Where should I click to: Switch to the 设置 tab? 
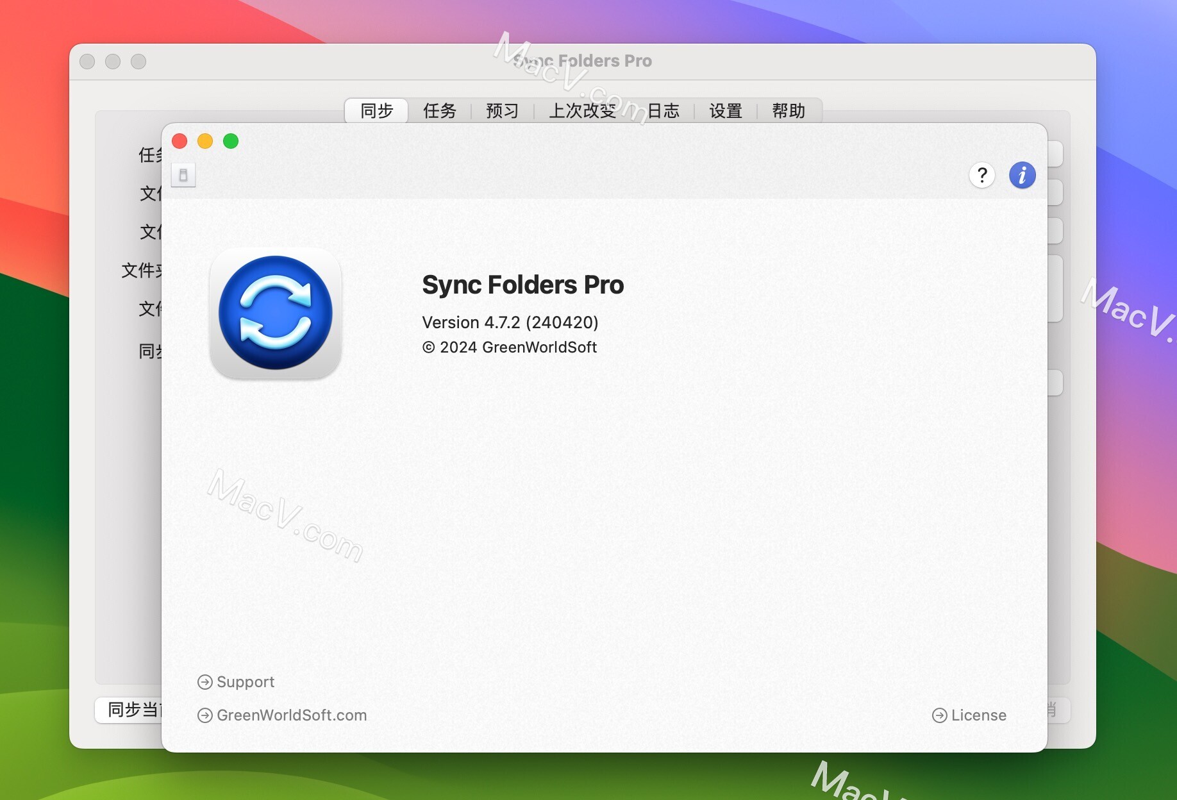(x=725, y=111)
